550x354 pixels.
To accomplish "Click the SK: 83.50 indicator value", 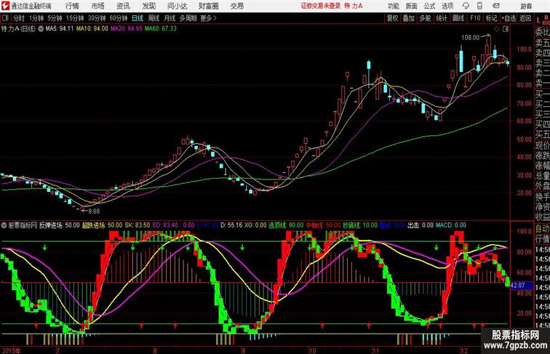I will tap(137, 225).
